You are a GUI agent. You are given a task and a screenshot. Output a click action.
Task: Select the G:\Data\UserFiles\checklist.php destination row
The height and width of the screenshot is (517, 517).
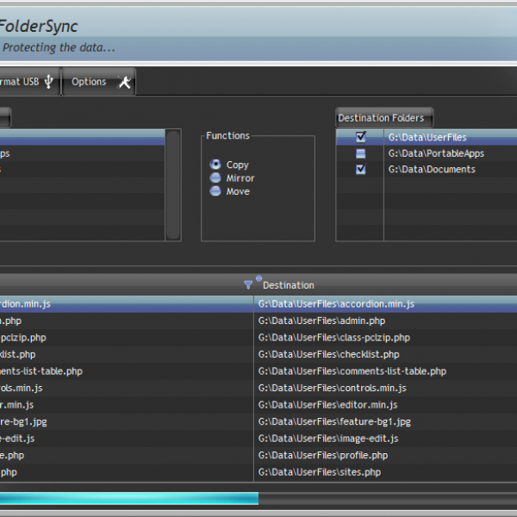click(x=328, y=354)
